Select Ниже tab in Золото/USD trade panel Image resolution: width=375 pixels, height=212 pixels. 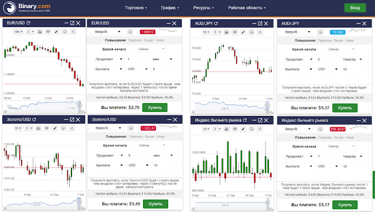tap(161, 136)
